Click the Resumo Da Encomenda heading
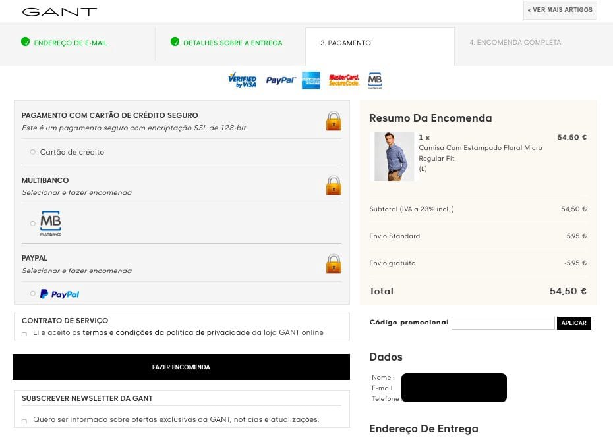The image size is (613, 441). click(x=430, y=118)
